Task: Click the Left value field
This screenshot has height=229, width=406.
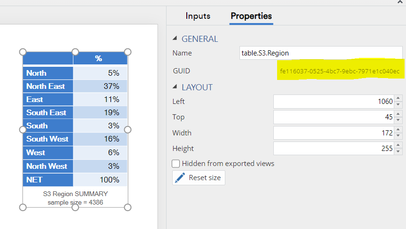Action: point(333,102)
